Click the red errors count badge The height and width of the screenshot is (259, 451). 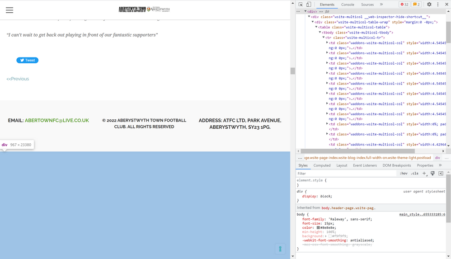[x=404, y=5]
